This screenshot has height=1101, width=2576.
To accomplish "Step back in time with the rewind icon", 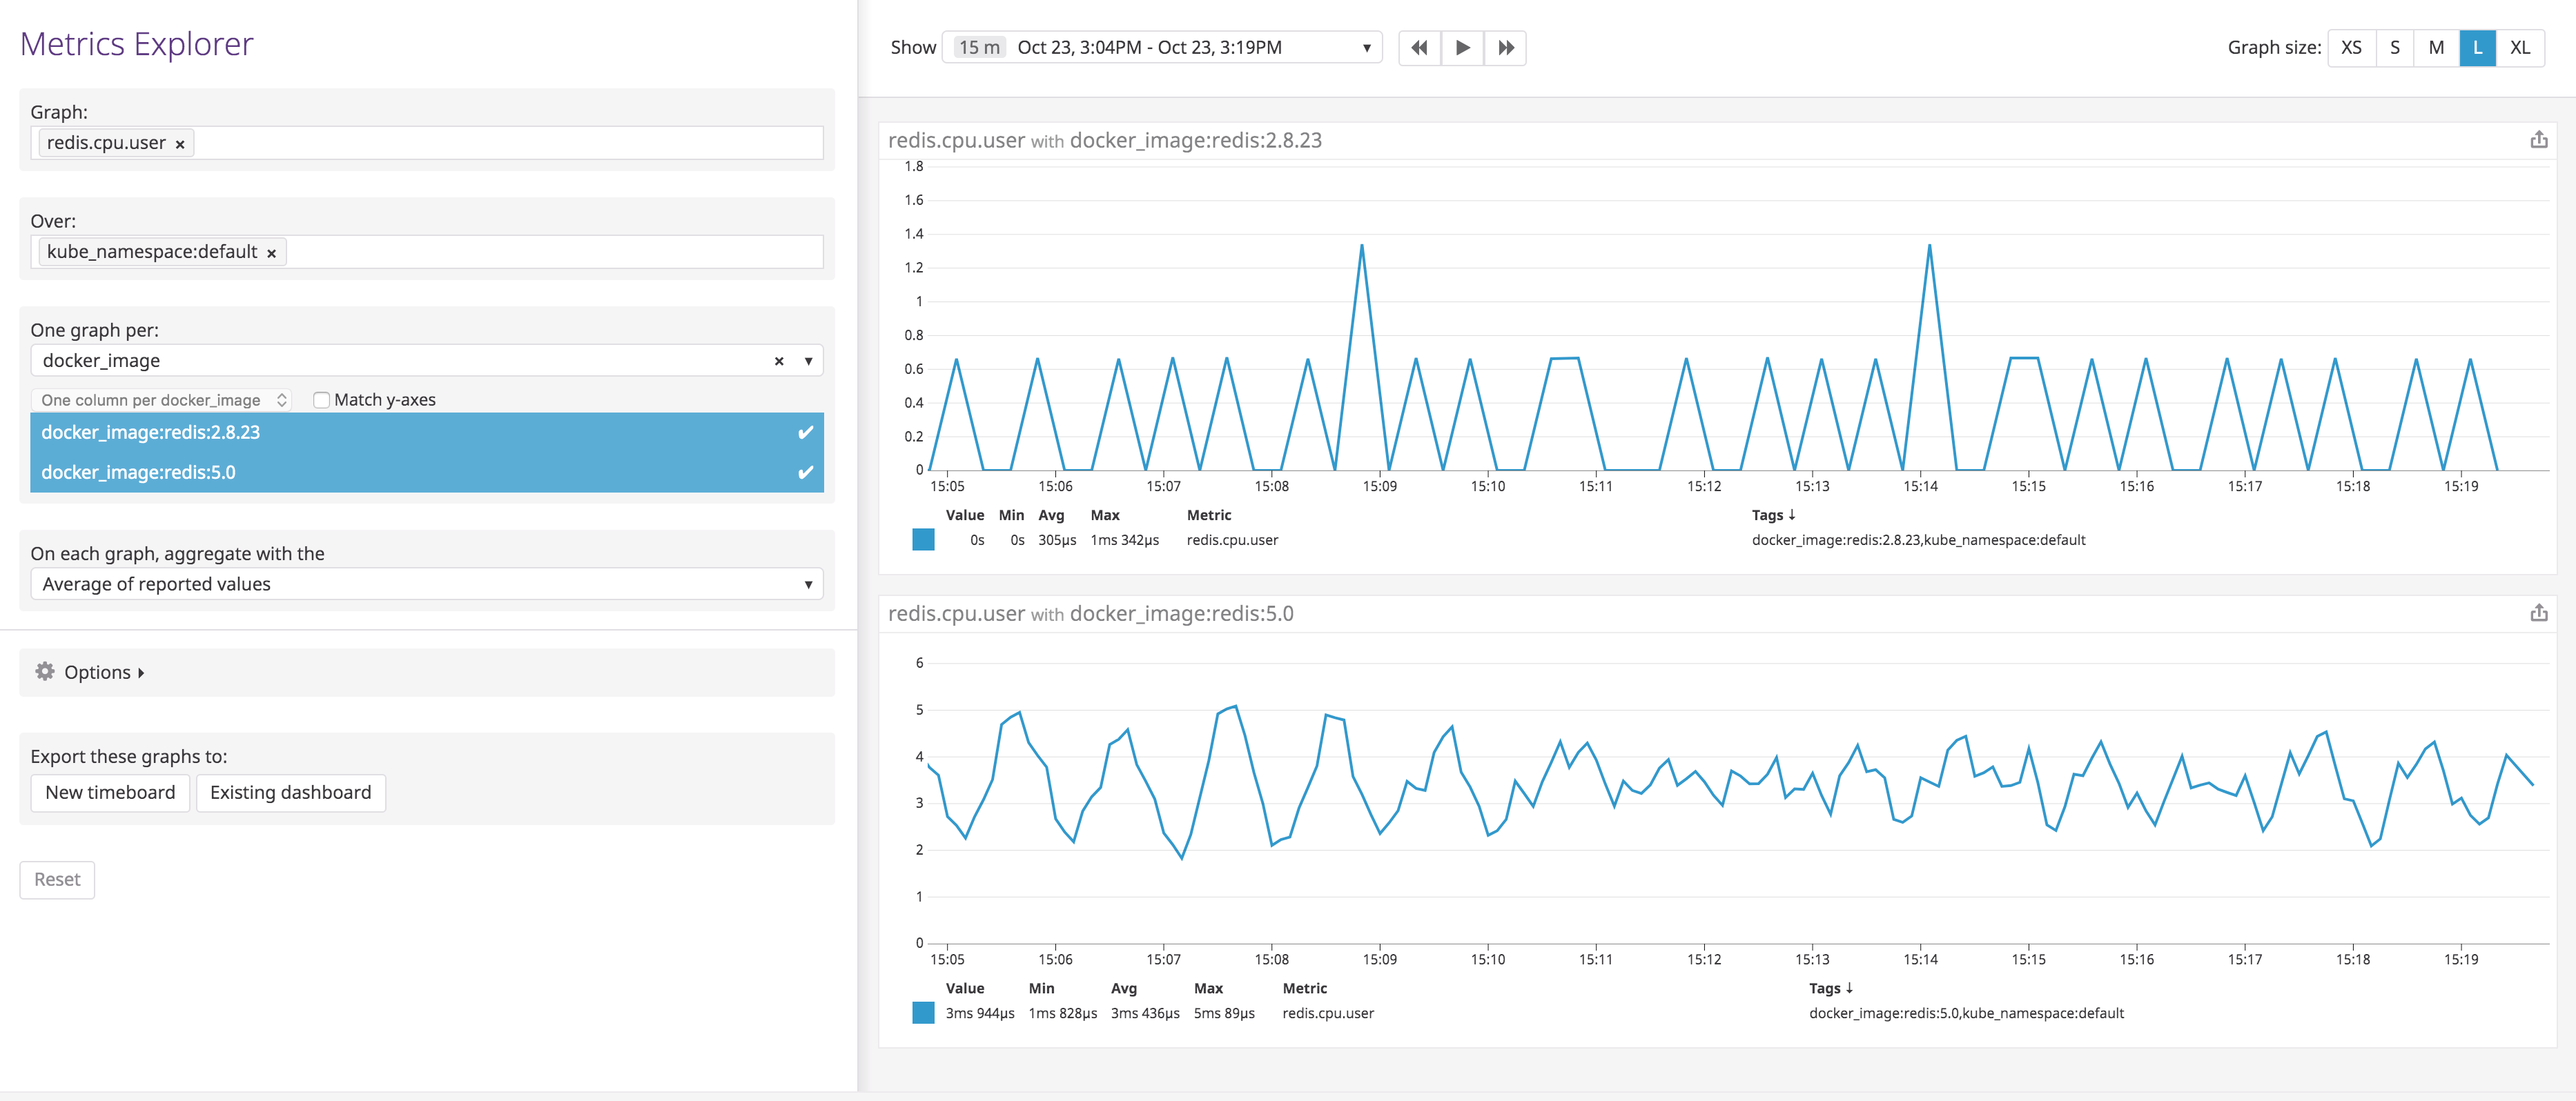I will (1418, 47).
